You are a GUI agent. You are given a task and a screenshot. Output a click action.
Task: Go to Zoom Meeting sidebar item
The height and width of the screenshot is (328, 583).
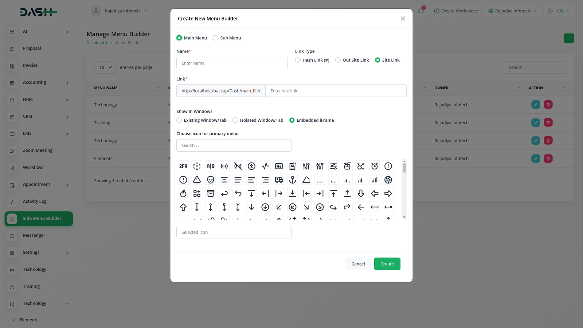coord(38,151)
